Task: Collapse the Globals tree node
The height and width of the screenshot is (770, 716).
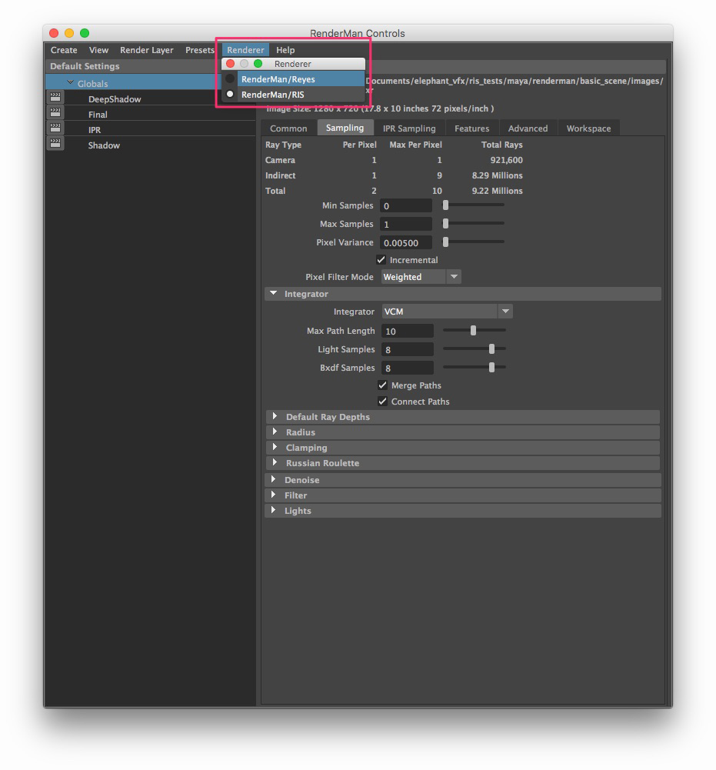Action: pyautogui.click(x=70, y=82)
